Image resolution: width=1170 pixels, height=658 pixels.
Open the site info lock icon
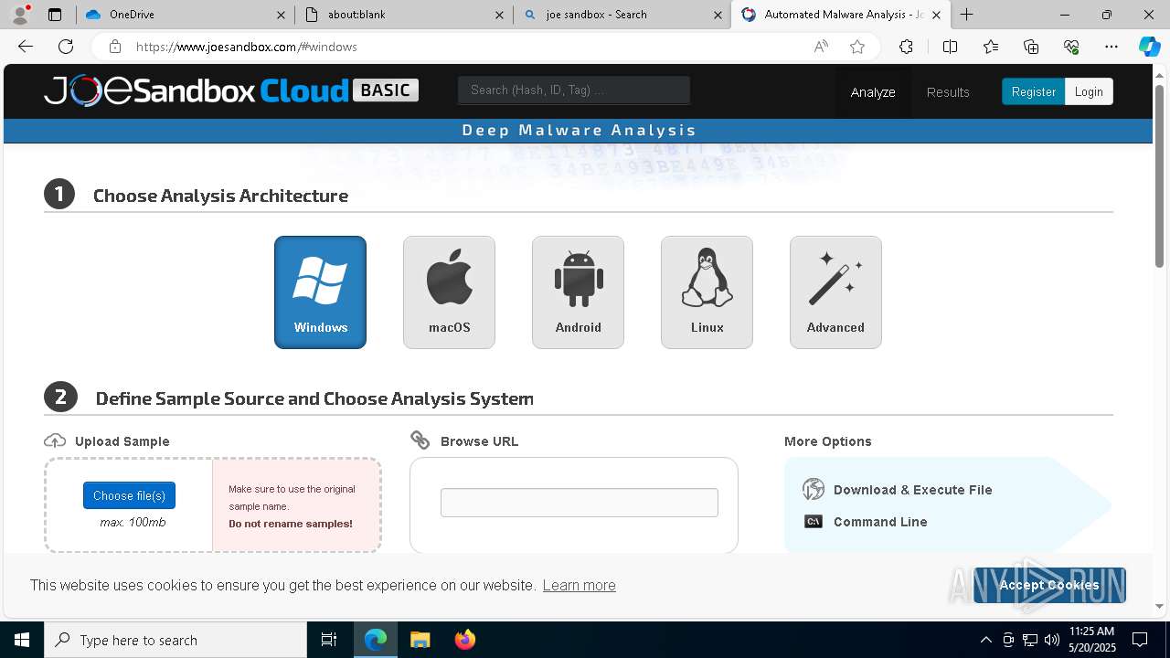tap(114, 47)
